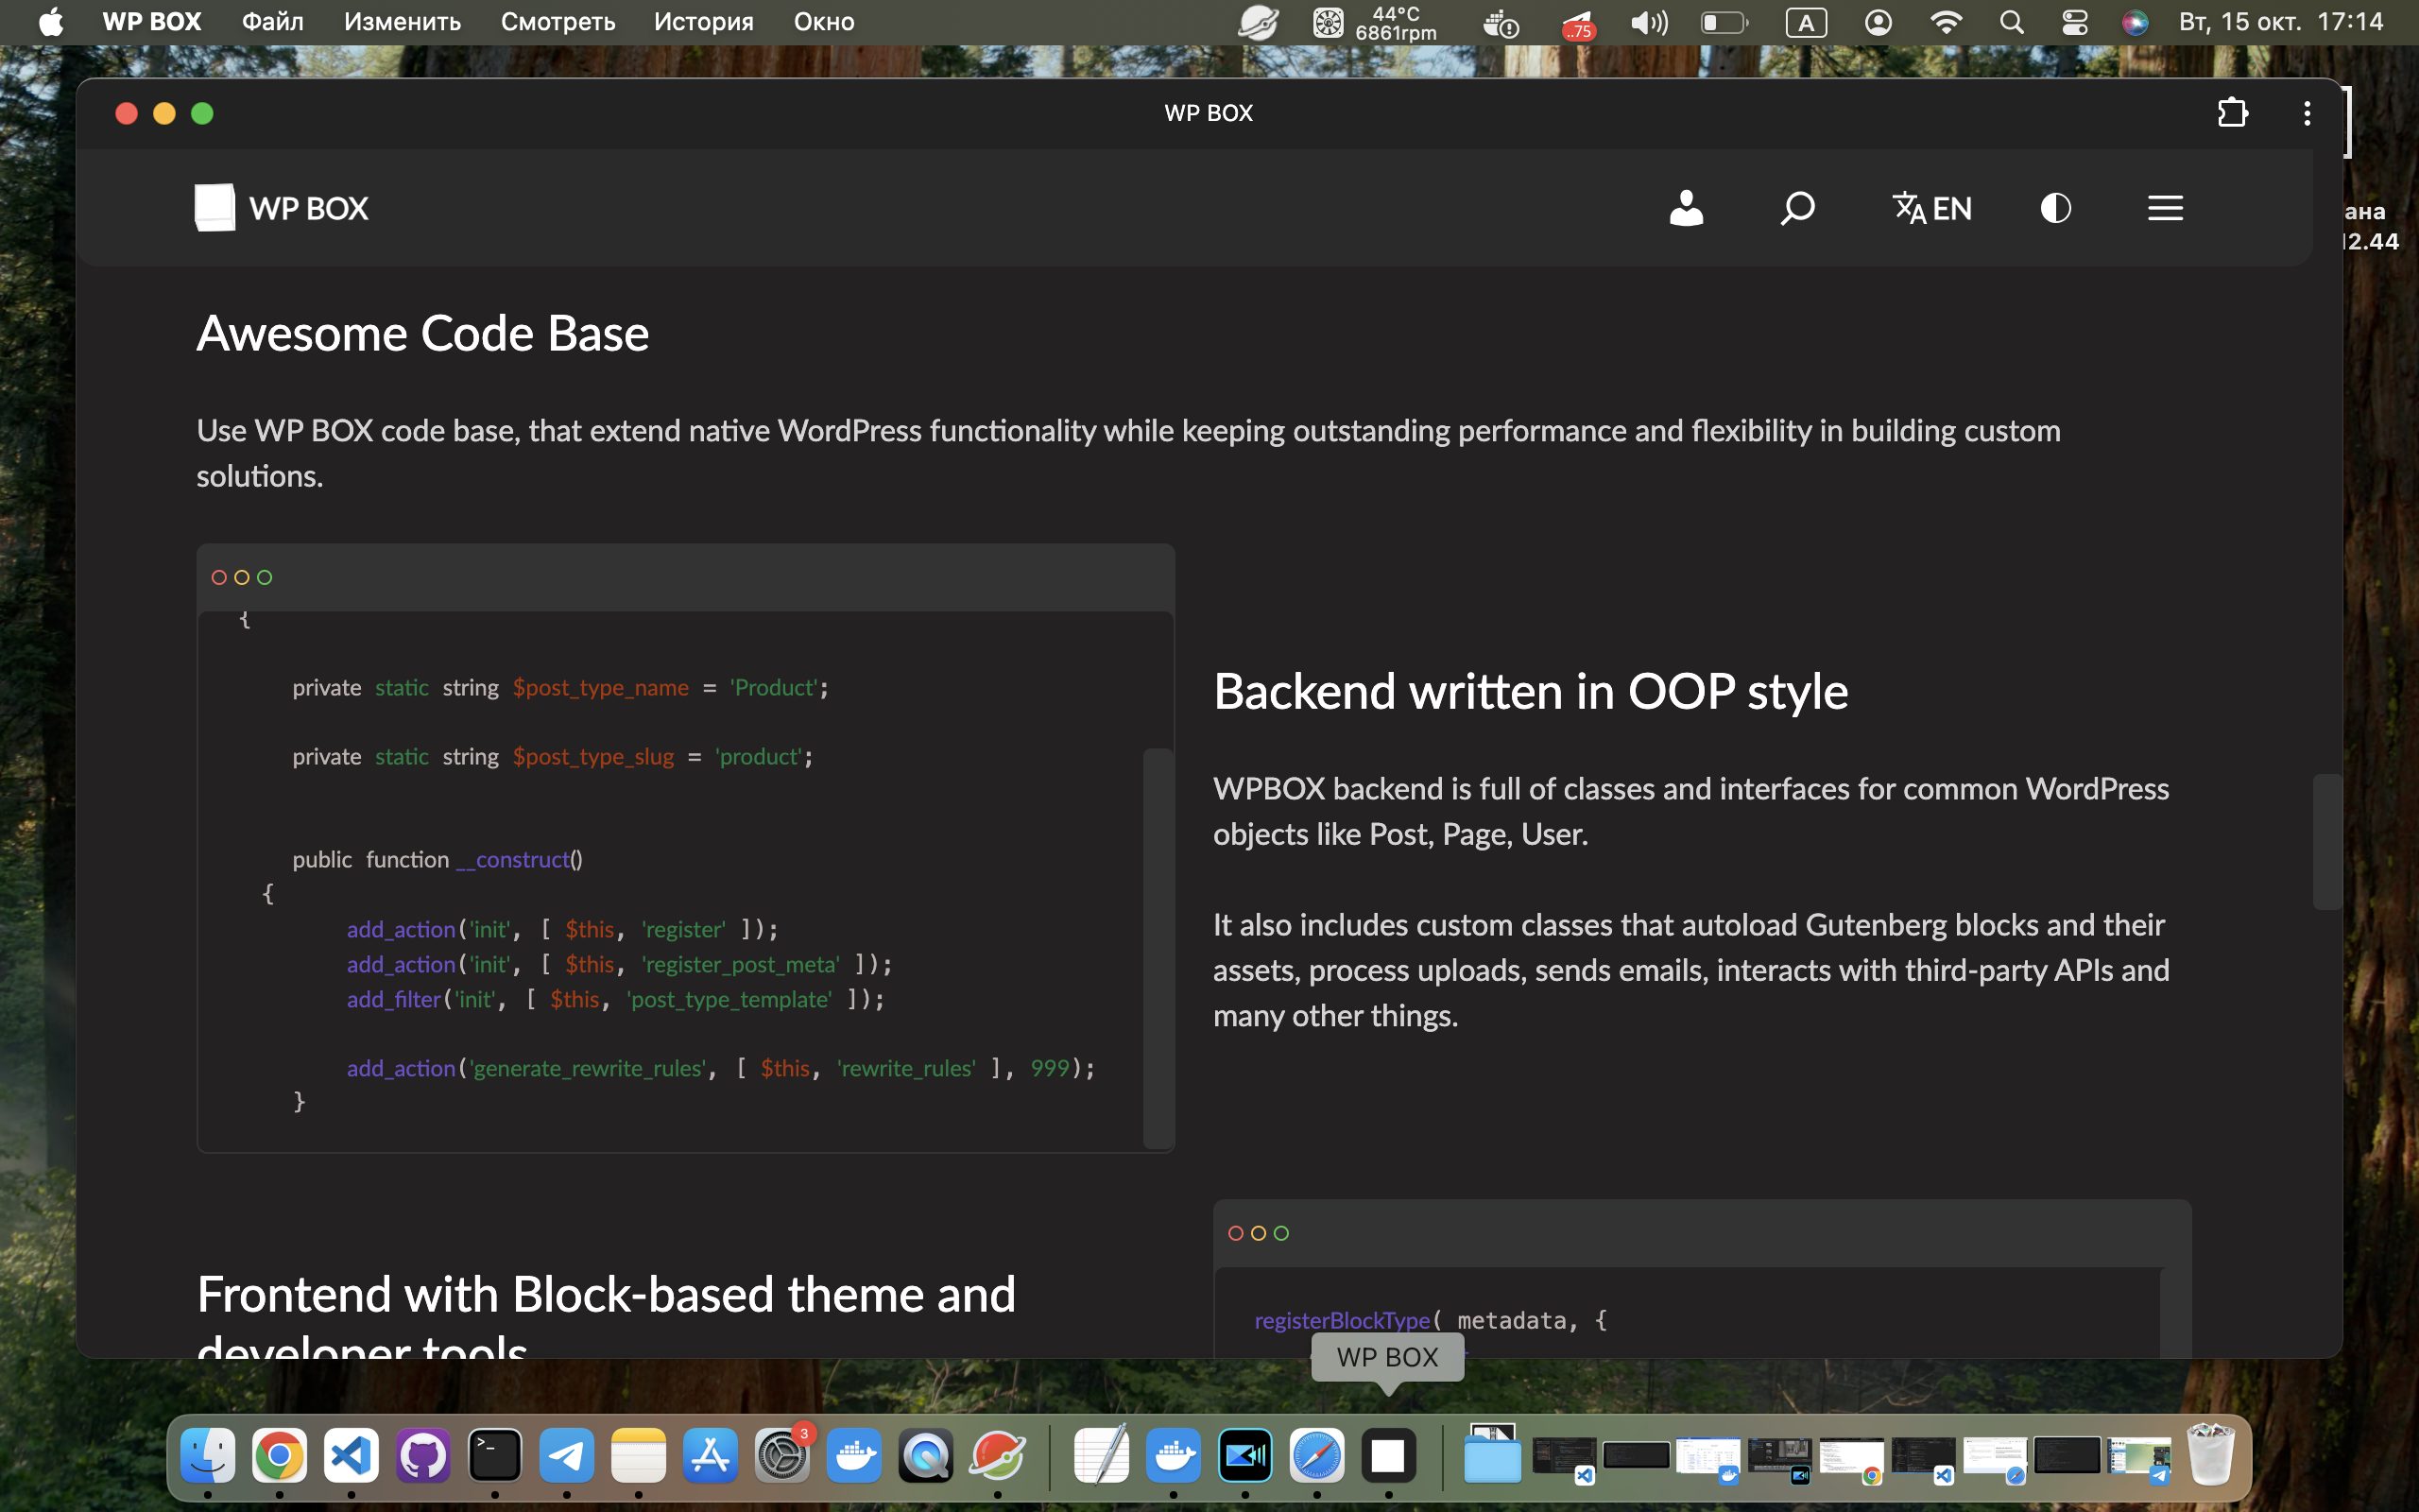Open site search with magnifier icon
The image size is (2419, 1512).
[1797, 208]
